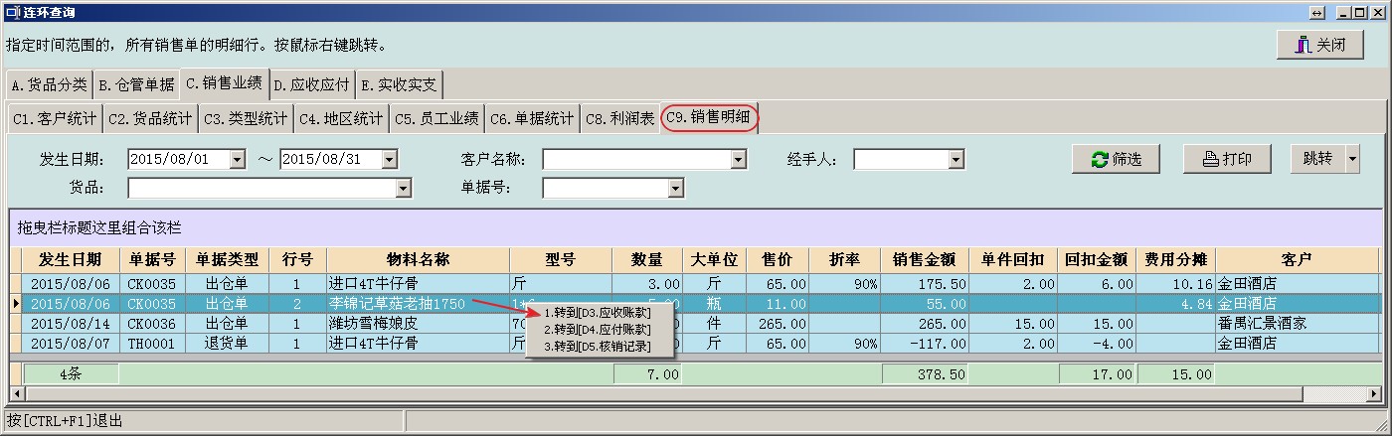Switch to the B.仓管单据 tab
The width and height of the screenshot is (1392, 436).
pyautogui.click(x=136, y=84)
